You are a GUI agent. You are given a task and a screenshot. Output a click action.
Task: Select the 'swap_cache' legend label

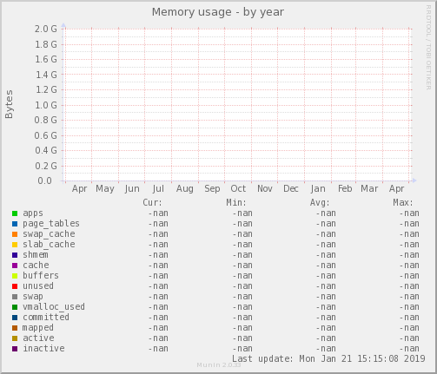[49, 234]
